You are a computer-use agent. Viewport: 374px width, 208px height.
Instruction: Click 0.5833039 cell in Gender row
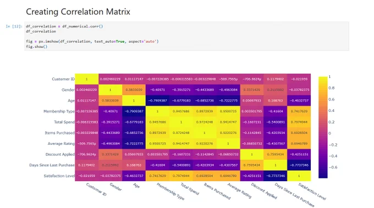tap(134, 89)
